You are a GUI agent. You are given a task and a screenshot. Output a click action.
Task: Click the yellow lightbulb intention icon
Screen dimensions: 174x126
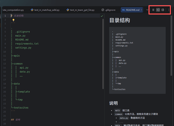coord(13,20)
